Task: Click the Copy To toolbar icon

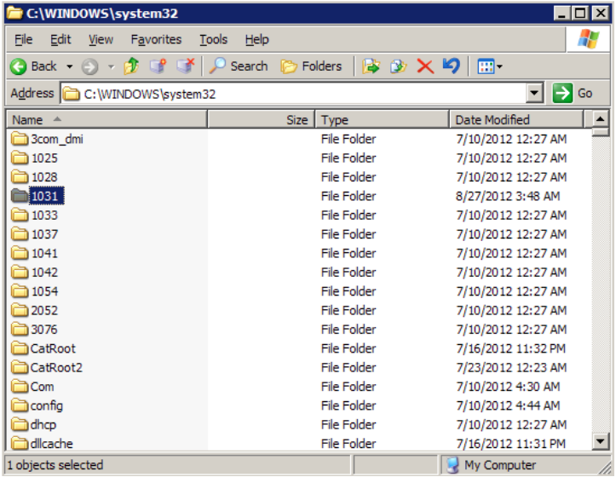Action: point(398,66)
